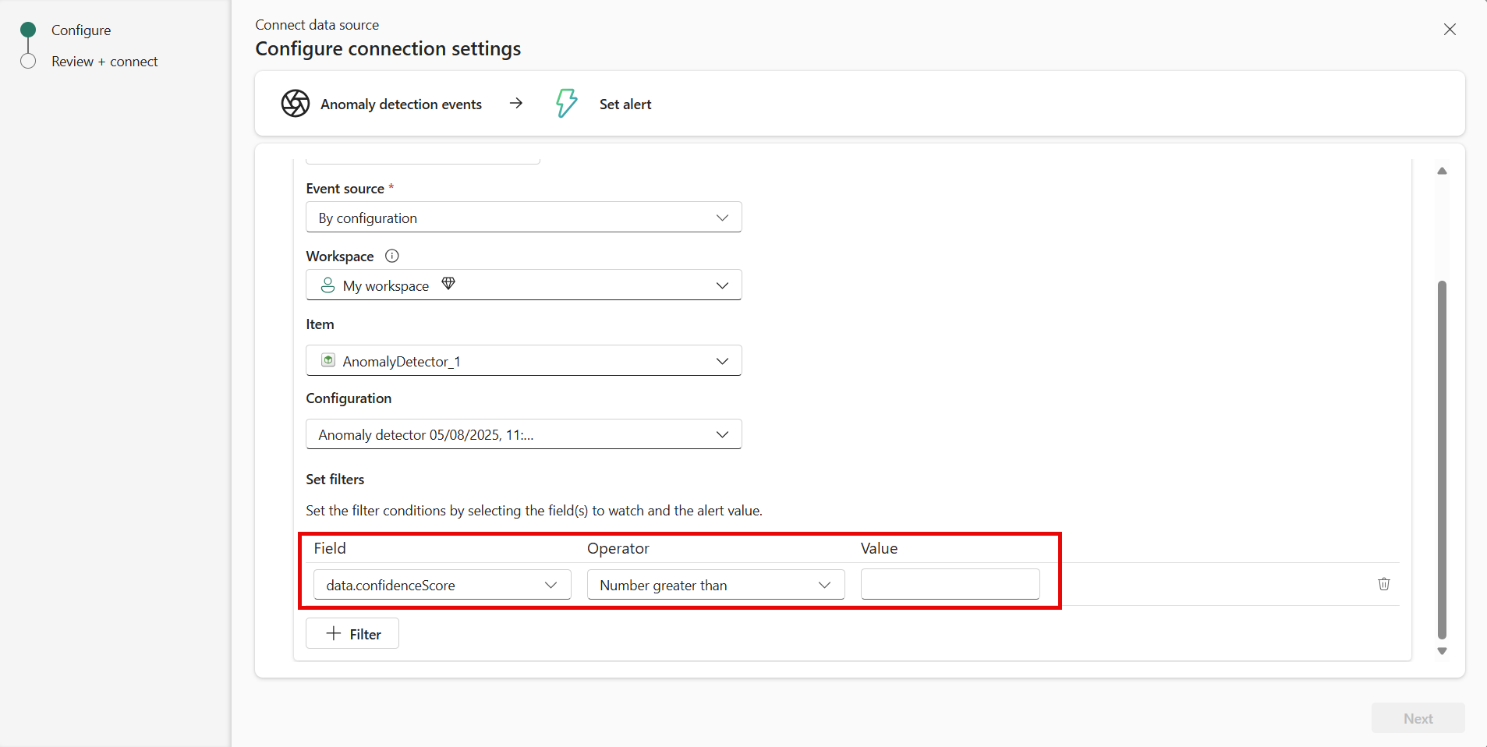Click the premium diamond icon beside My workspace
This screenshot has width=1487, height=747.
pyautogui.click(x=448, y=284)
